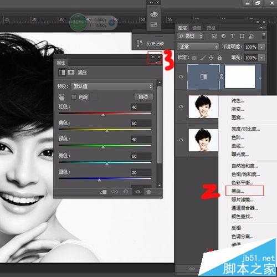Click Properties scrollbar down arrow
Viewport: 277px width, 277px height.
pyautogui.click(x=159, y=185)
